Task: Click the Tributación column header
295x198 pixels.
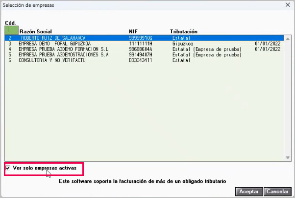Action: (x=184, y=31)
